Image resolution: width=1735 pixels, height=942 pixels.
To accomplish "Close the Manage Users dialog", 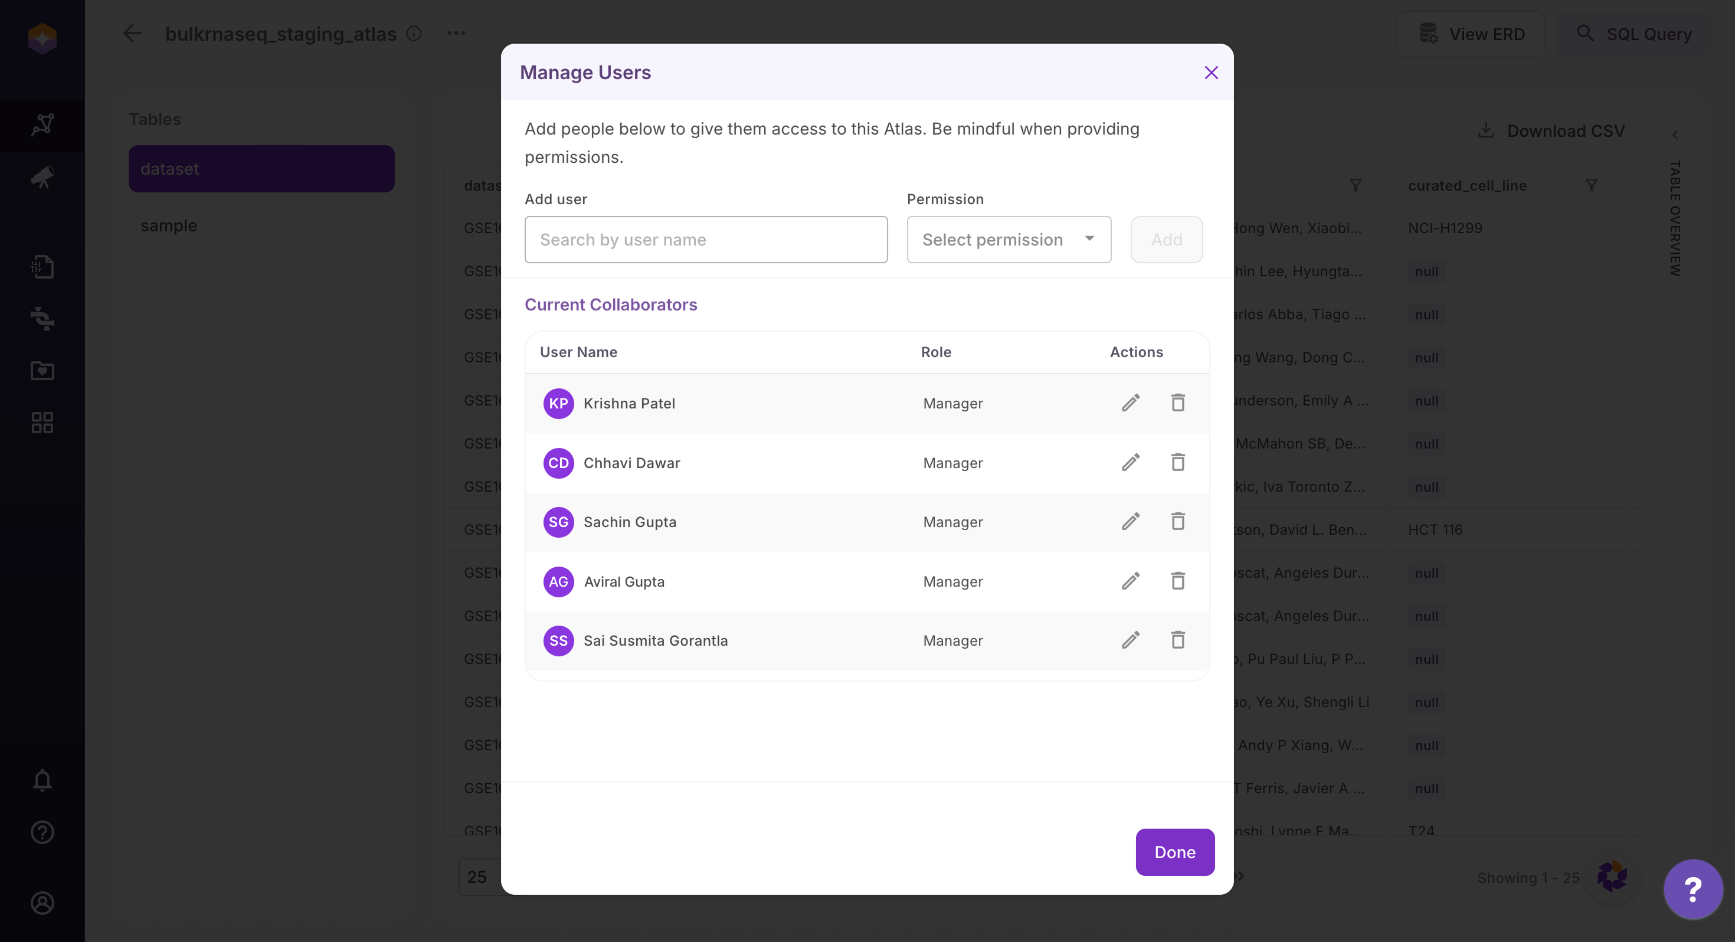I will pos(1211,73).
